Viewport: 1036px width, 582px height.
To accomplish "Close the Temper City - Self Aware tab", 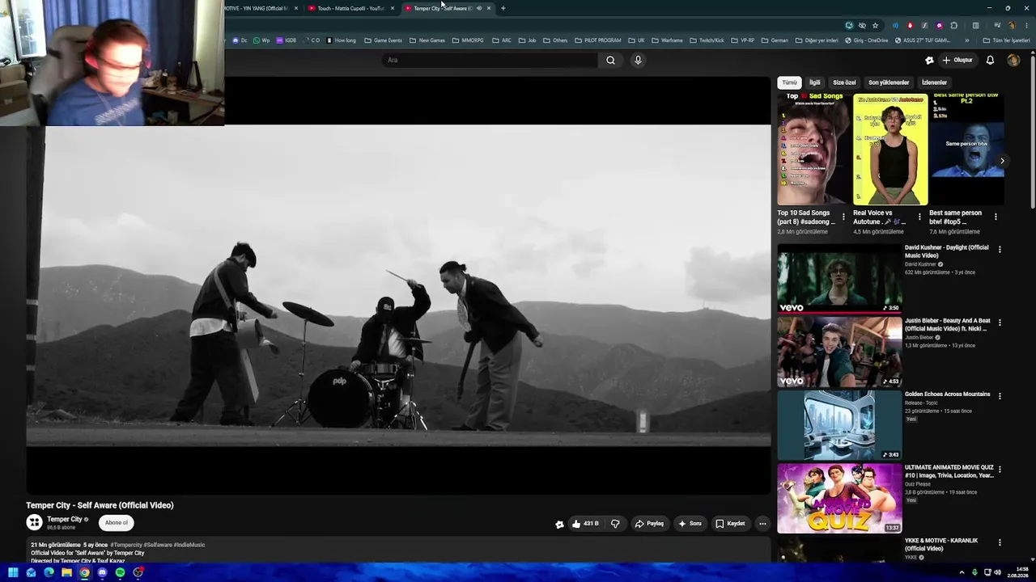I will pyautogui.click(x=489, y=8).
